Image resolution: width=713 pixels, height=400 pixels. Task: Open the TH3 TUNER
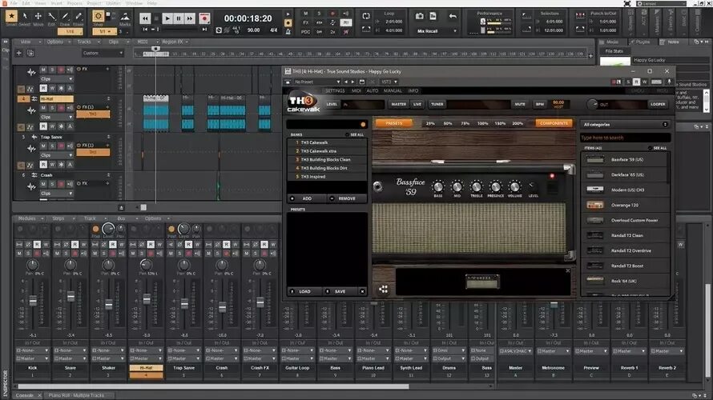coord(437,104)
